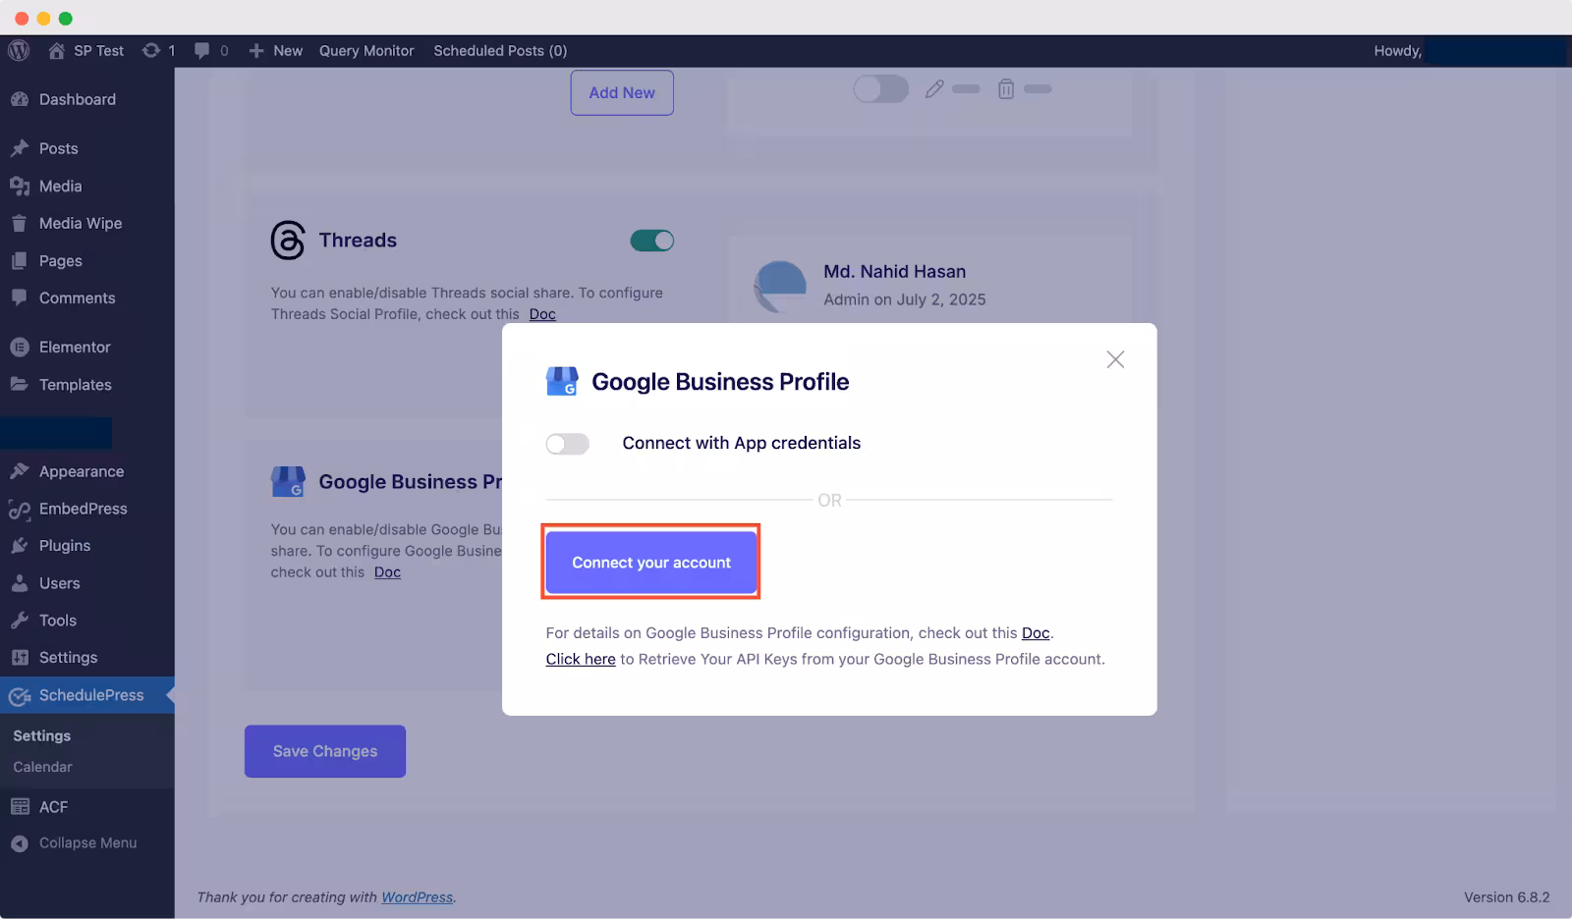Open Click here link for API keys

coord(581,659)
